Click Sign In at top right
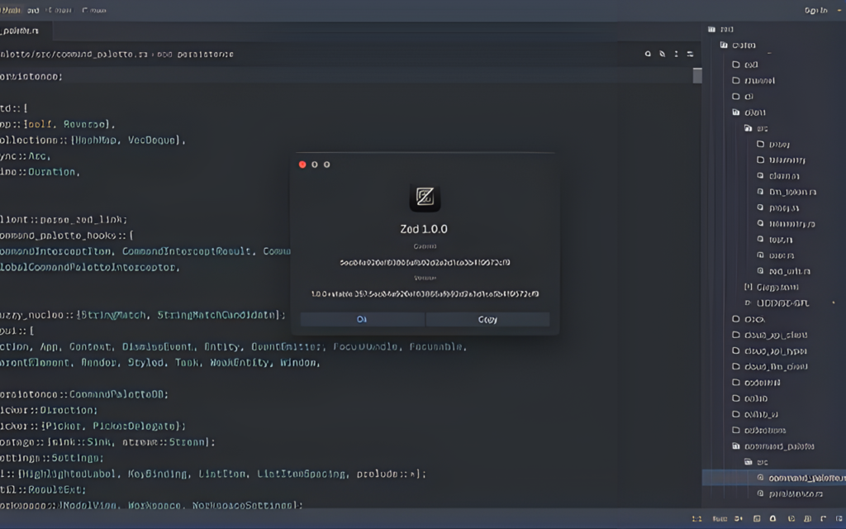The image size is (846, 529). (x=815, y=10)
